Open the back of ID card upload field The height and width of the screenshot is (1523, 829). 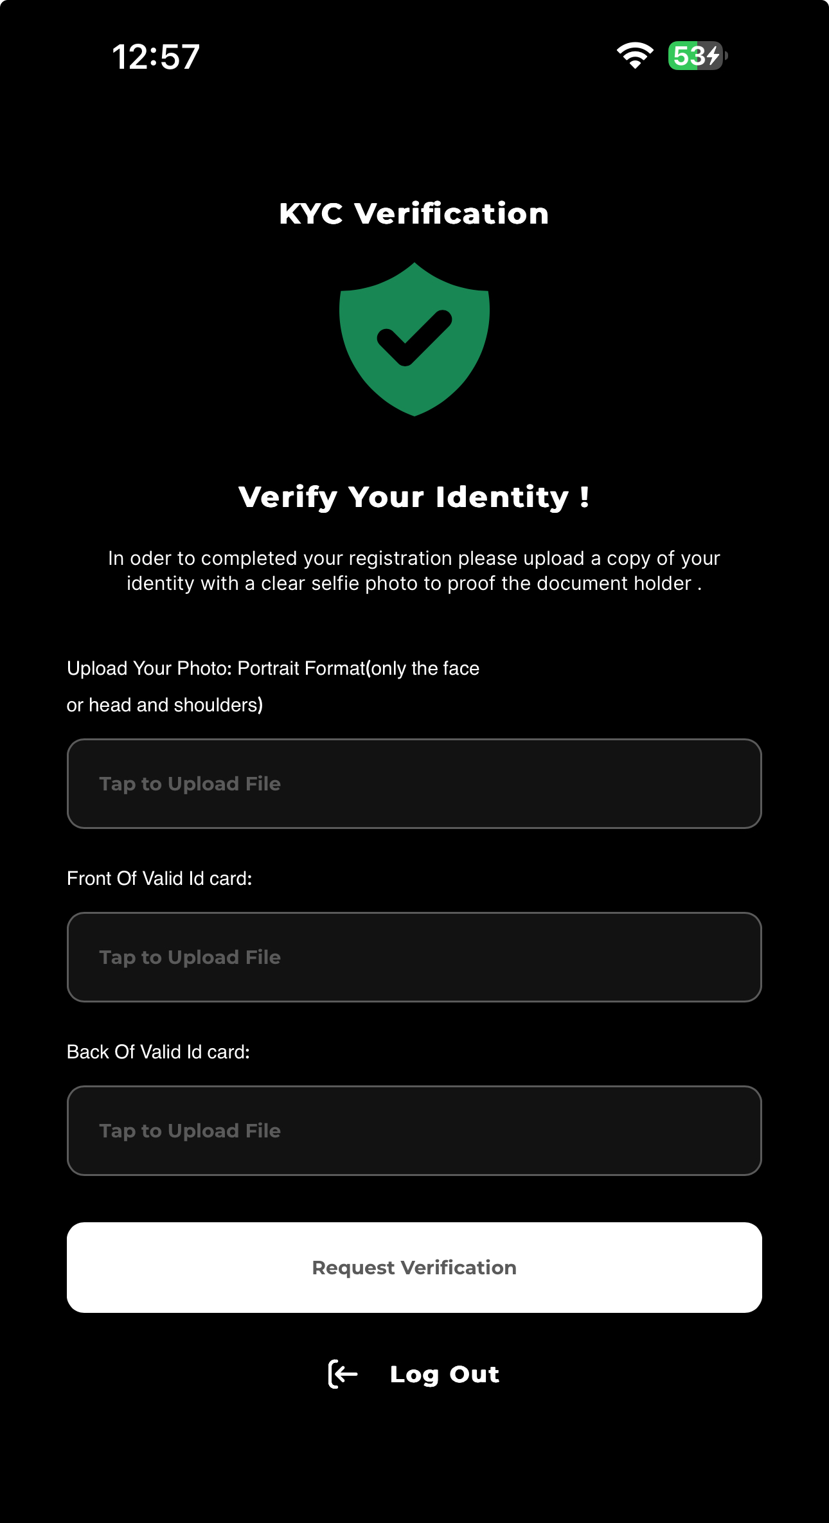coord(415,1130)
